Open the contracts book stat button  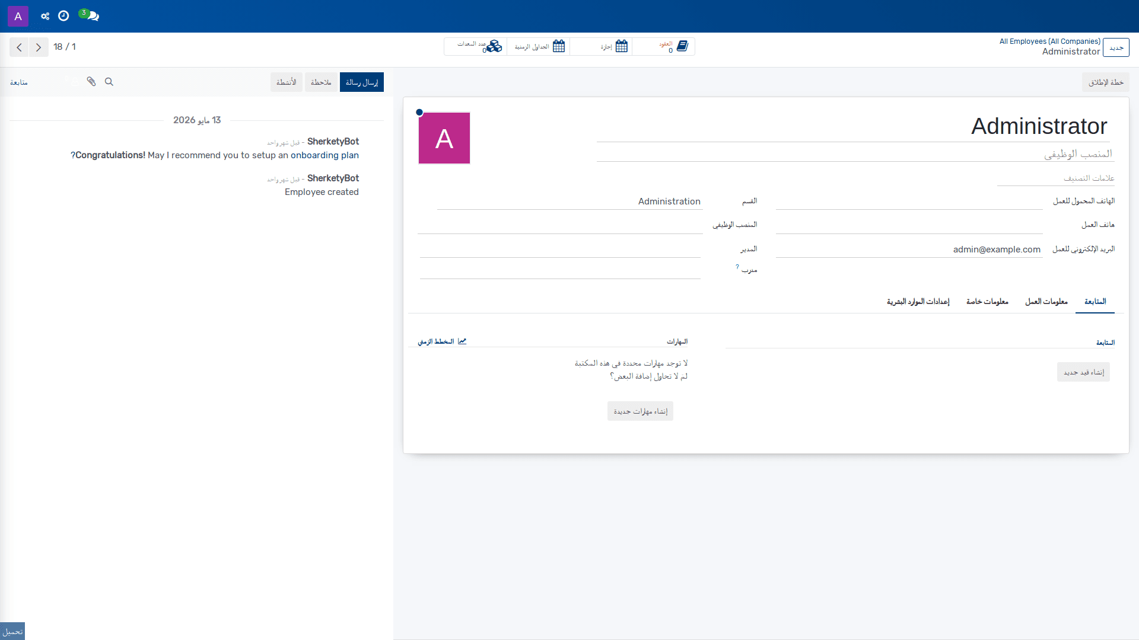(x=663, y=46)
